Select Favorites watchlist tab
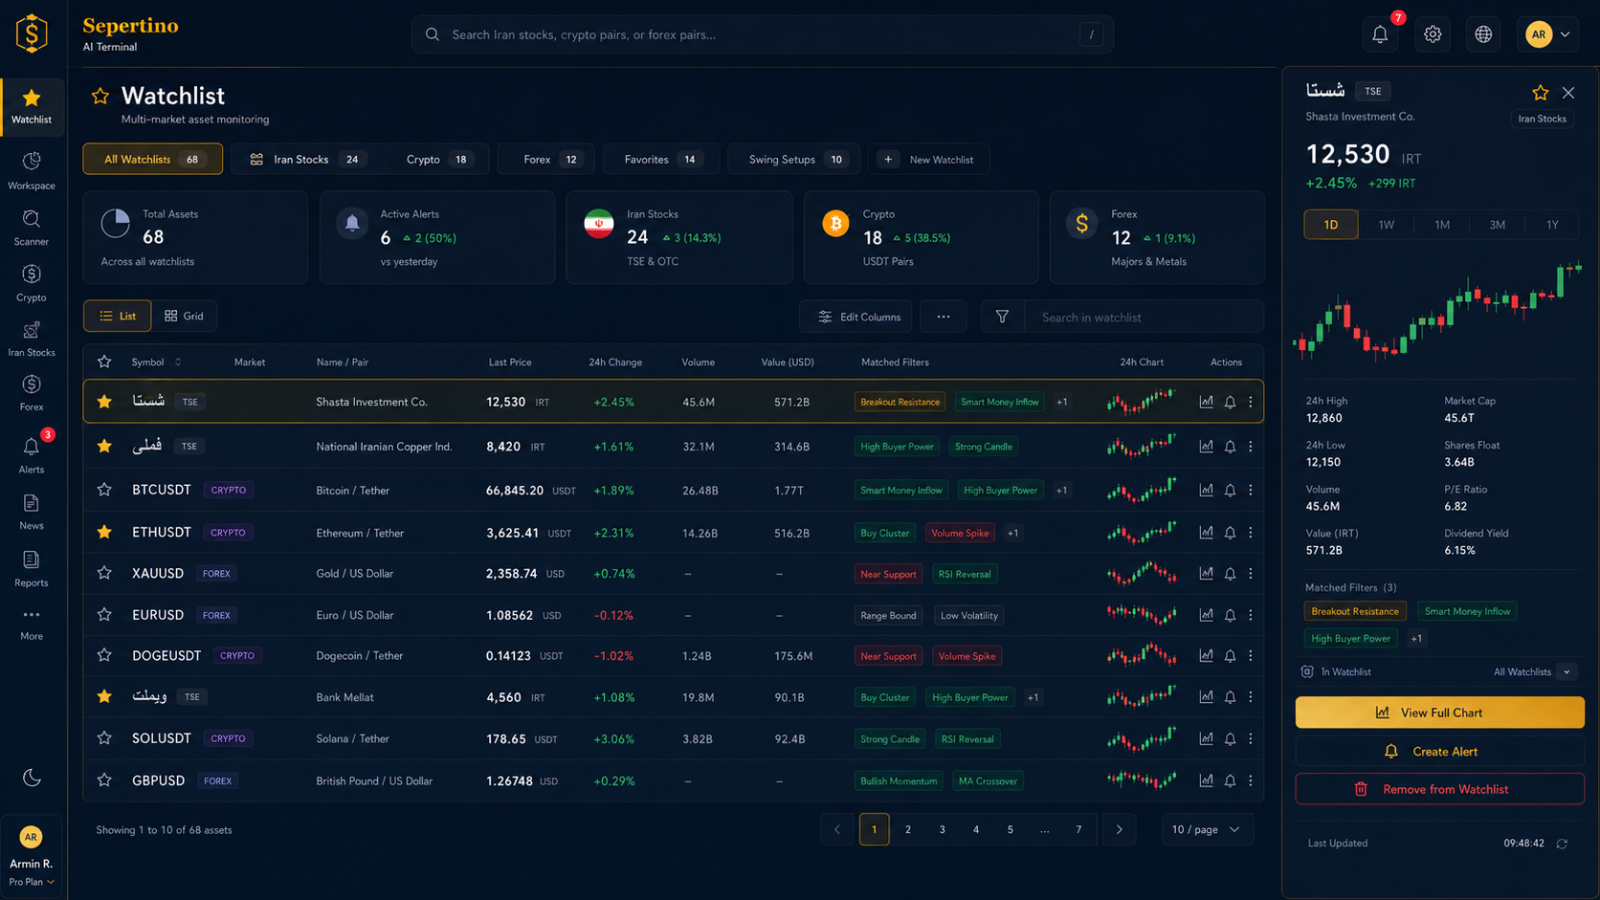This screenshot has height=900, width=1600. (661, 159)
